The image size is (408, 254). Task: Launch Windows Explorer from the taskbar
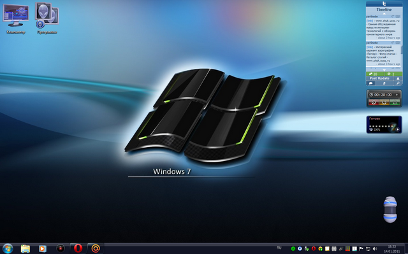[25, 248]
